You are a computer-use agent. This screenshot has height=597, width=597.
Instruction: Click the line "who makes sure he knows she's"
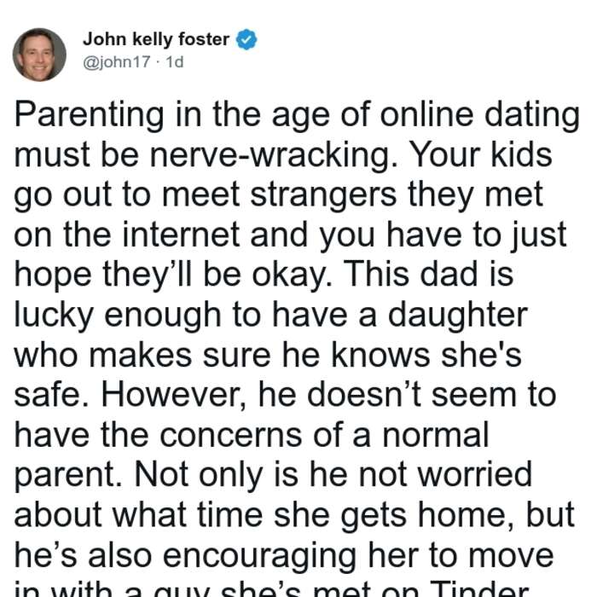pyautogui.click(x=268, y=355)
